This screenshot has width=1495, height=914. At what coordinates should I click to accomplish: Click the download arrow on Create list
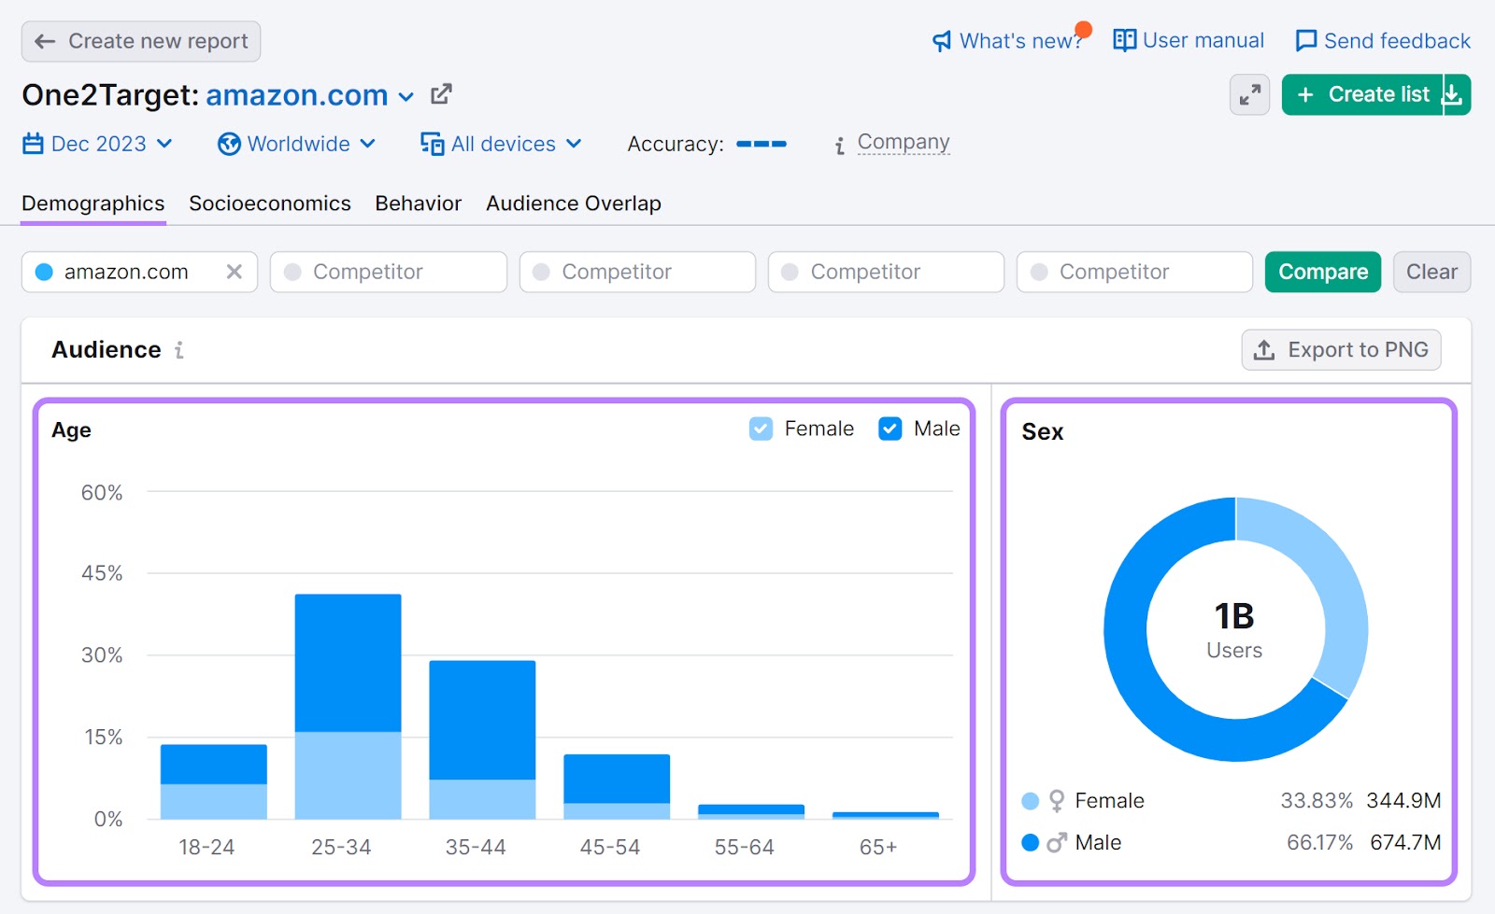(1453, 94)
